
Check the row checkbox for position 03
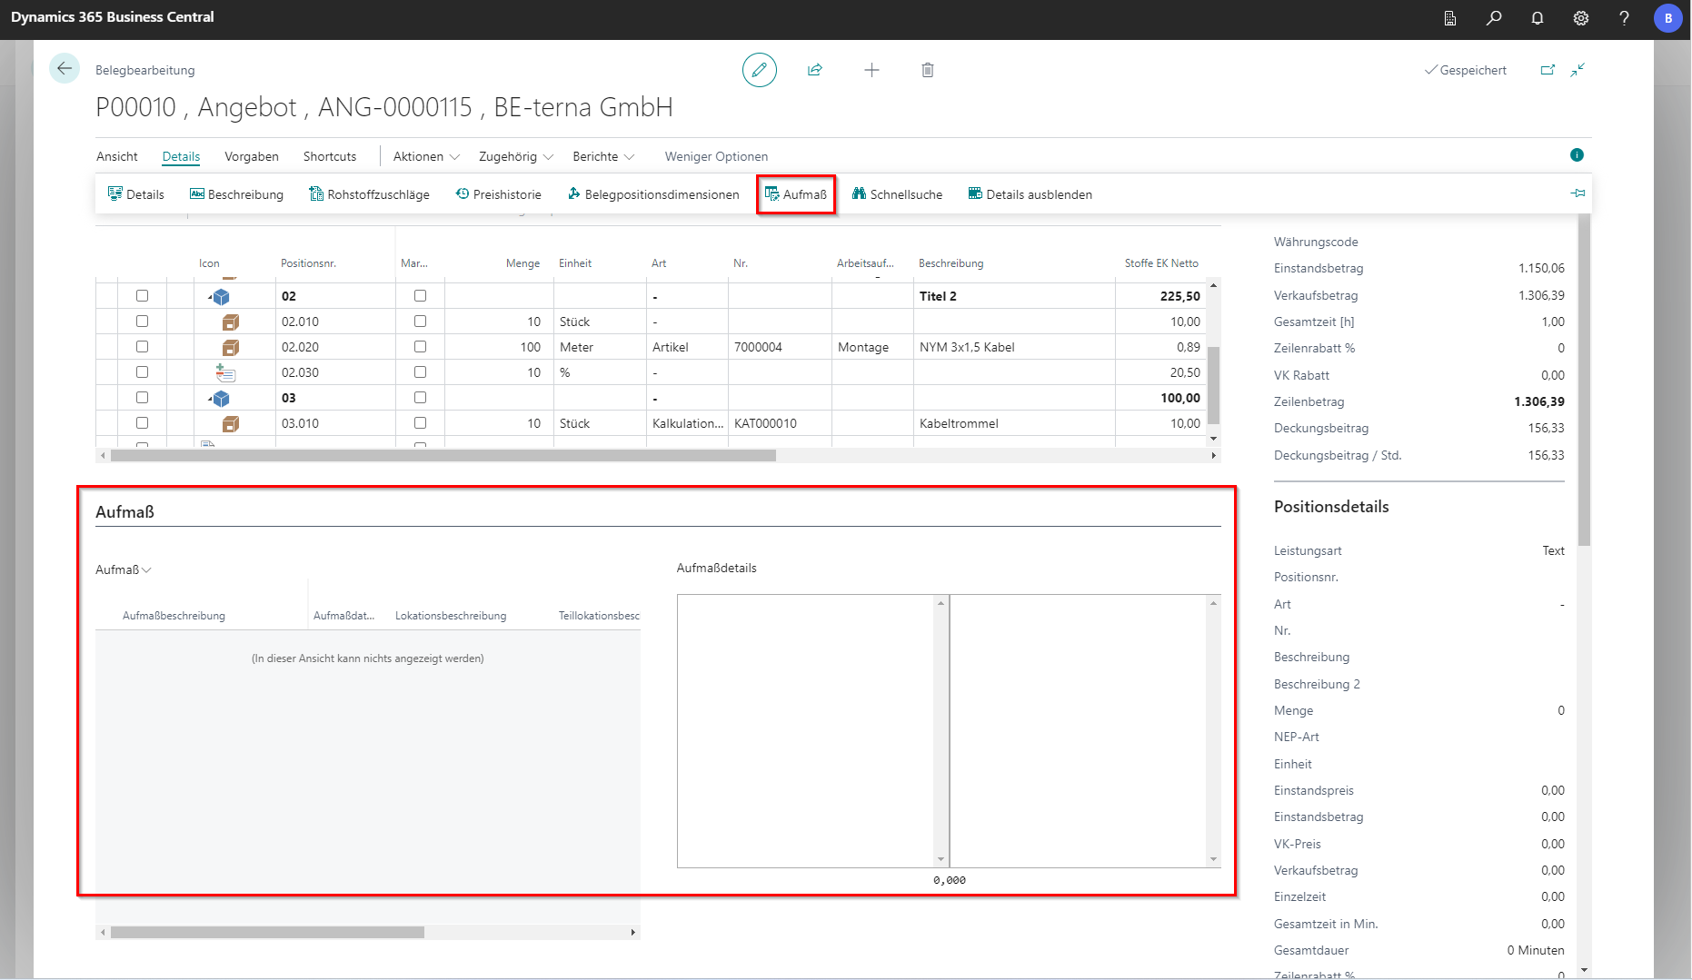(x=142, y=398)
